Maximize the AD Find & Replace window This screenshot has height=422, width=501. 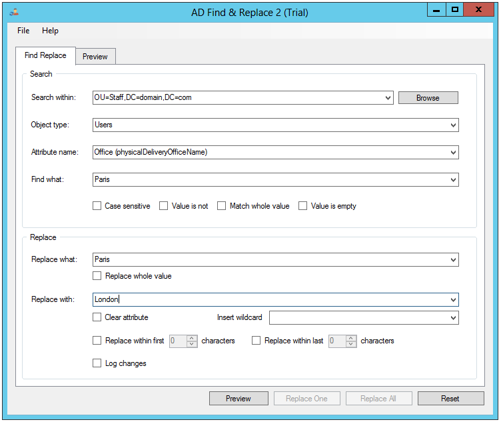click(454, 10)
